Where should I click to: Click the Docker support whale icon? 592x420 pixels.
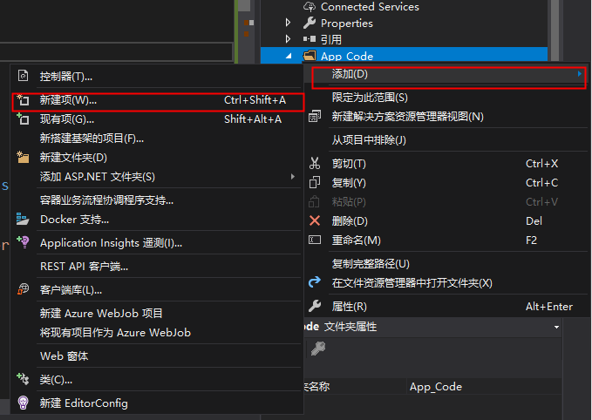click(x=24, y=220)
